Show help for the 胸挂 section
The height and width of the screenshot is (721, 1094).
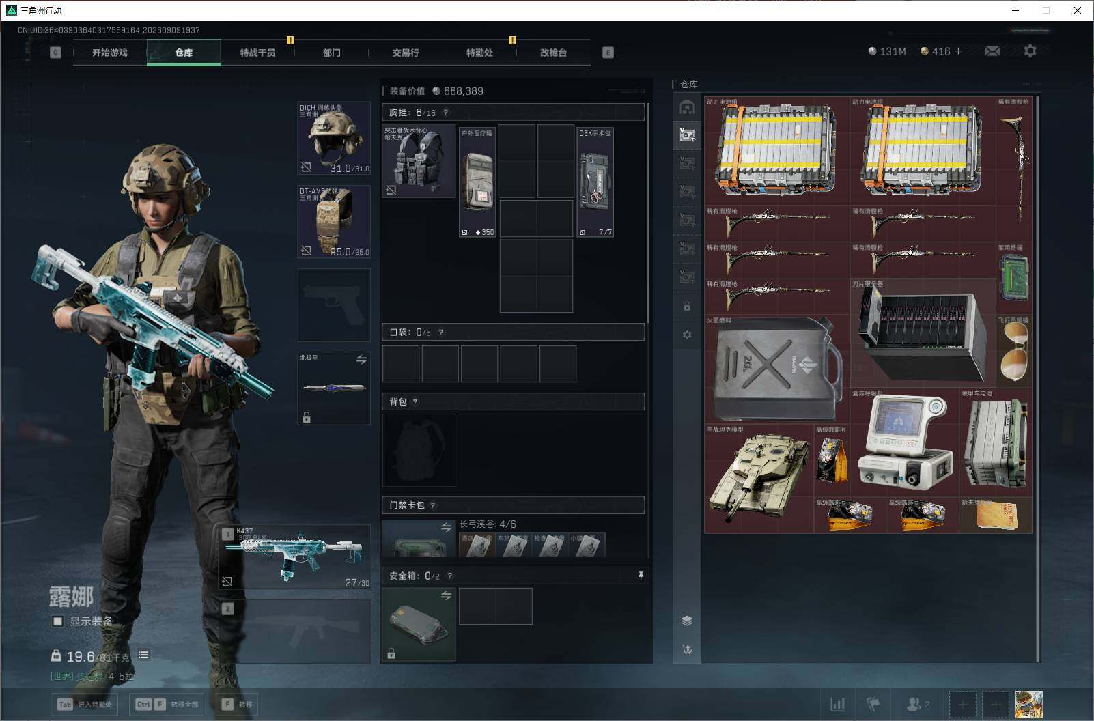click(446, 113)
